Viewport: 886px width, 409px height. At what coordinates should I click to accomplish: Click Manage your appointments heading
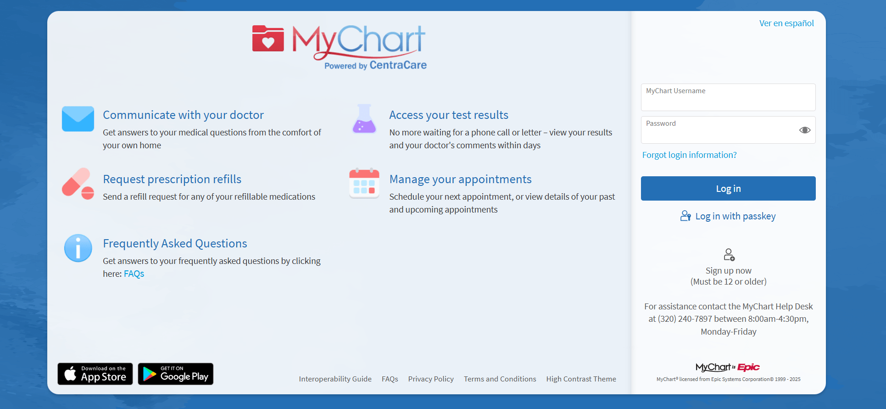coord(461,179)
